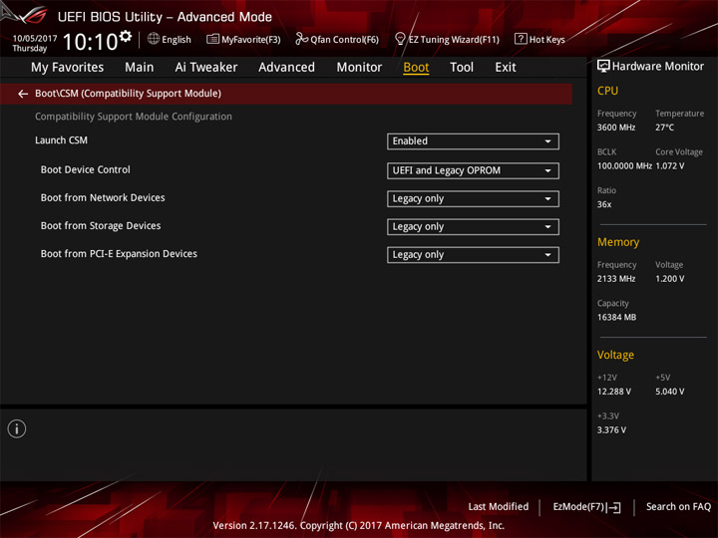Click the 3.376 V reading
This screenshot has height=538, width=718.
611,430
